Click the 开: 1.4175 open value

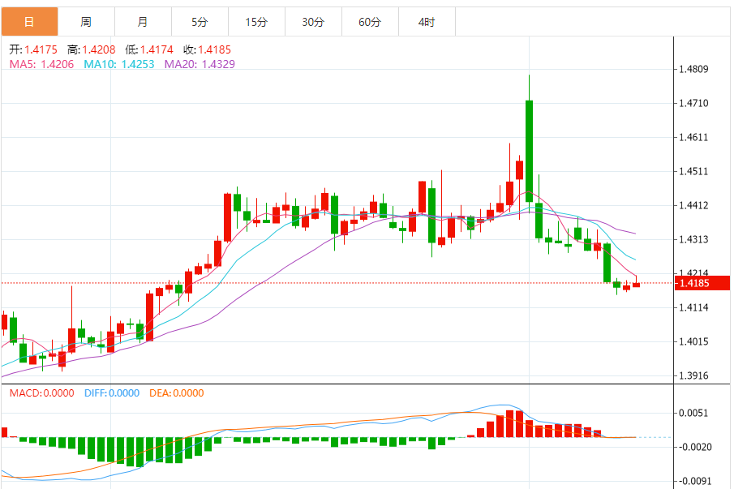click(33, 49)
